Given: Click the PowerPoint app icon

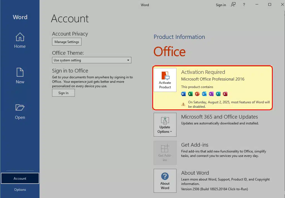Looking at the screenshot, I should [197, 94].
